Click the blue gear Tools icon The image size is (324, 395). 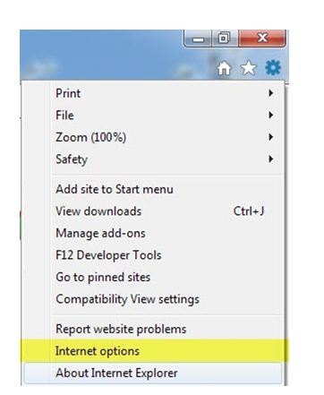(273, 68)
